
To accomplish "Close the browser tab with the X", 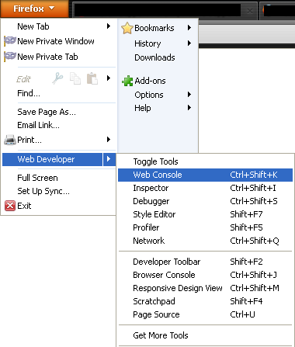I will pos(250,11).
